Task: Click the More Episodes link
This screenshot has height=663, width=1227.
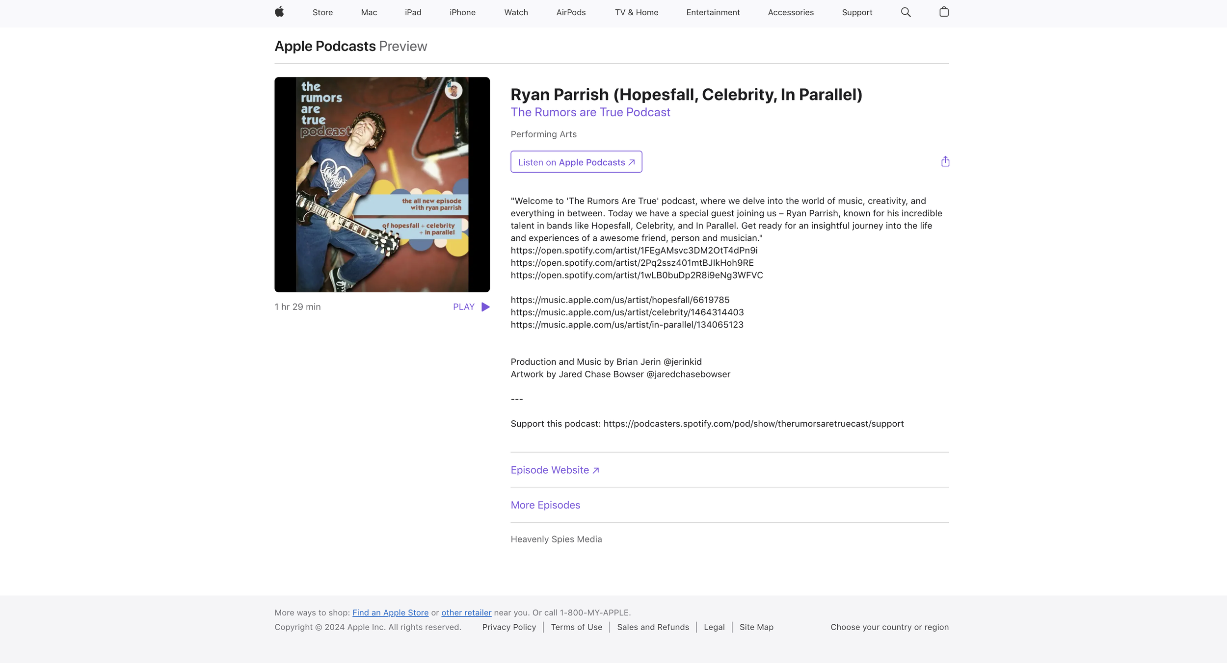Action: pyautogui.click(x=545, y=505)
